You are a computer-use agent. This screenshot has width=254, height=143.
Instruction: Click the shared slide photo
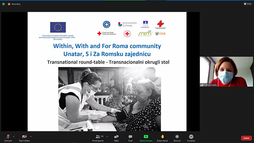coord(110,99)
